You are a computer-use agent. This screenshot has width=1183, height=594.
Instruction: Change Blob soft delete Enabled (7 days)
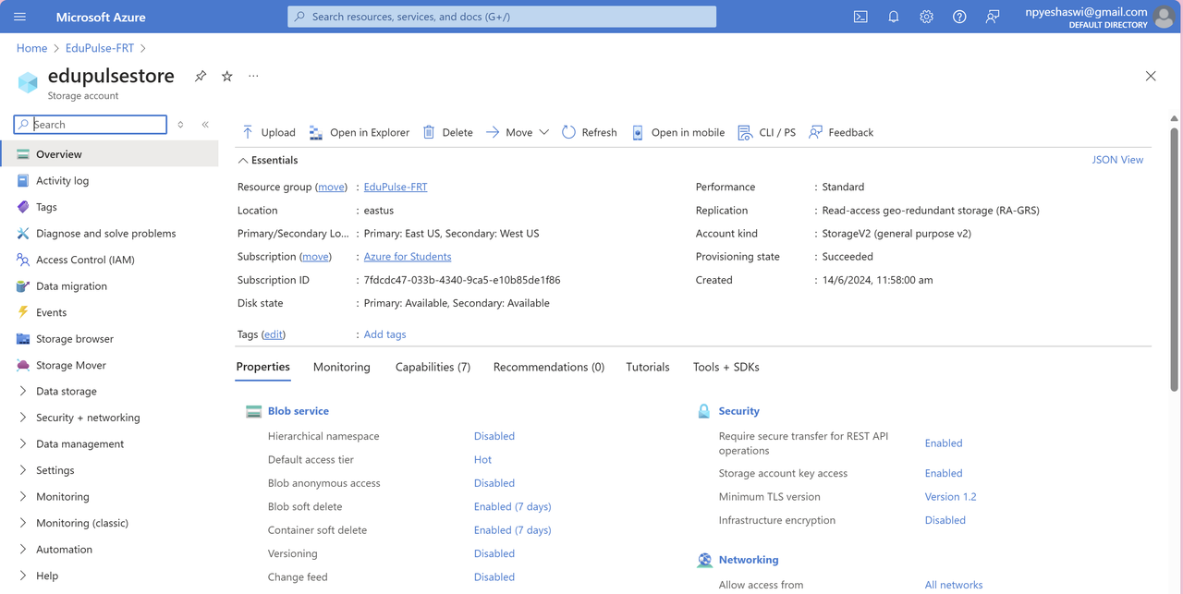[513, 506]
